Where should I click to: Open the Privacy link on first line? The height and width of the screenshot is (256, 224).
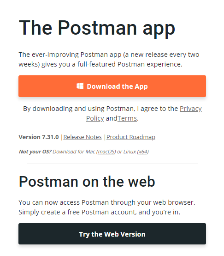[191, 109]
